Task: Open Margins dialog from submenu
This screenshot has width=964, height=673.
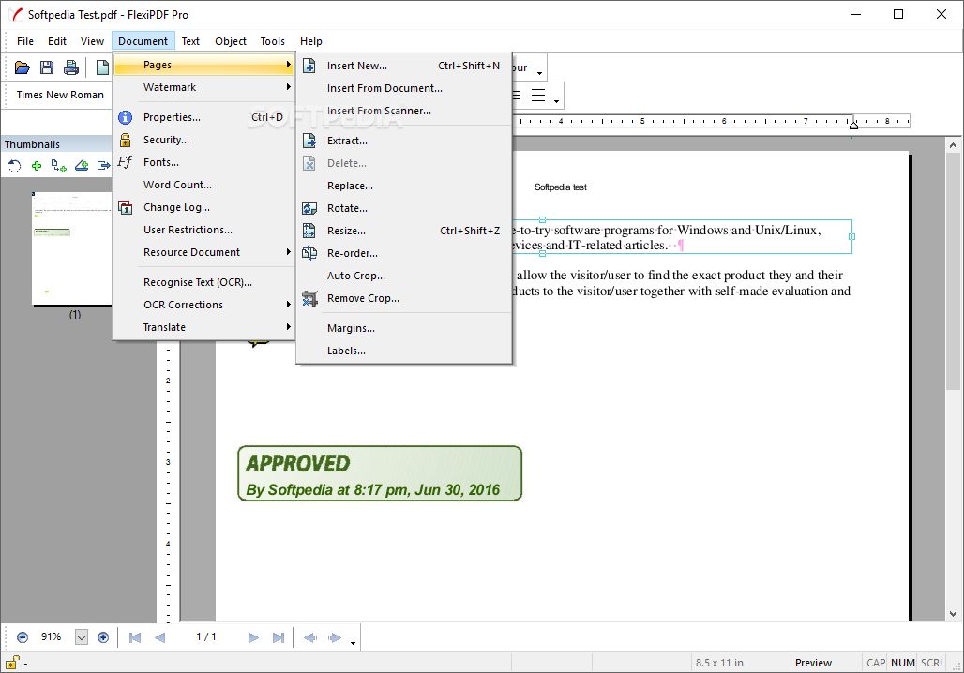Action: 404,328
